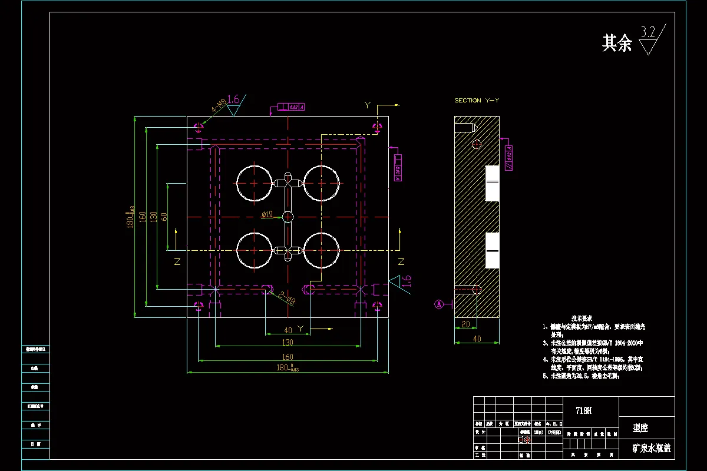
Task: Select the 'Z' section label left of the plate
Action: (177, 262)
